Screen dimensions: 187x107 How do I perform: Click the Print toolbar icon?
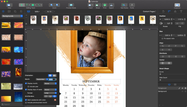pos(105,5)
